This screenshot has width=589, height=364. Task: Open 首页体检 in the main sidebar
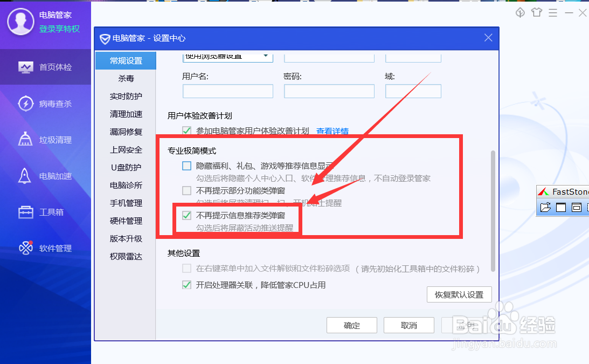tap(45, 67)
